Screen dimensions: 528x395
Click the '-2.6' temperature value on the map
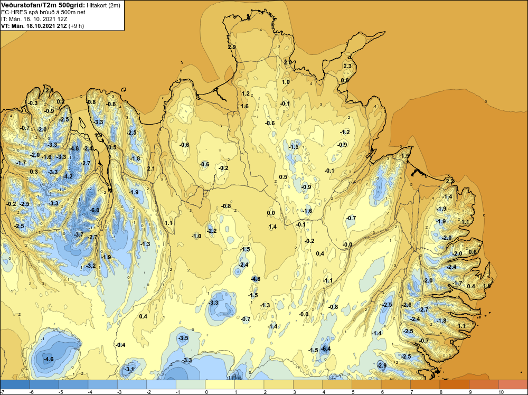(407, 305)
